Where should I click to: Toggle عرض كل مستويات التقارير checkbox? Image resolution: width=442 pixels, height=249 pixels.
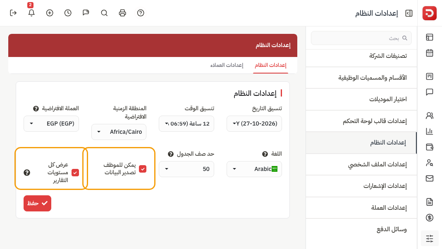coord(75,173)
